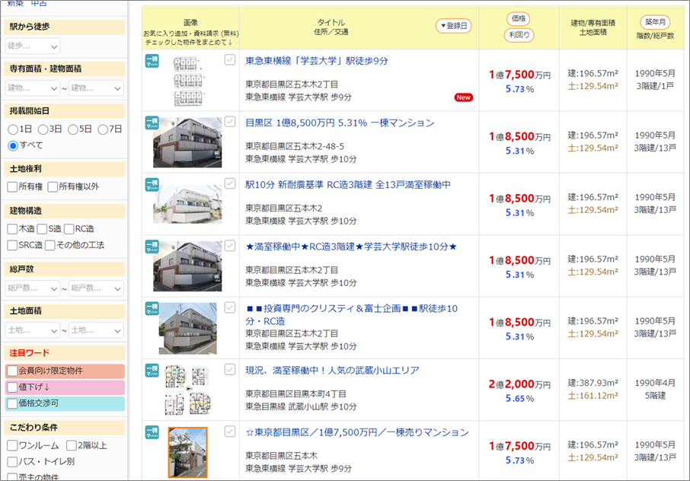Expand the minimum 総戸数 dropdown
The image size is (690, 481).
pyautogui.click(x=32, y=288)
